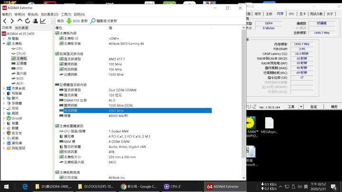Open the 内存 tab in CPU-Z
Image resolution: width=342 pixels, height=192 pixels.
280,14
